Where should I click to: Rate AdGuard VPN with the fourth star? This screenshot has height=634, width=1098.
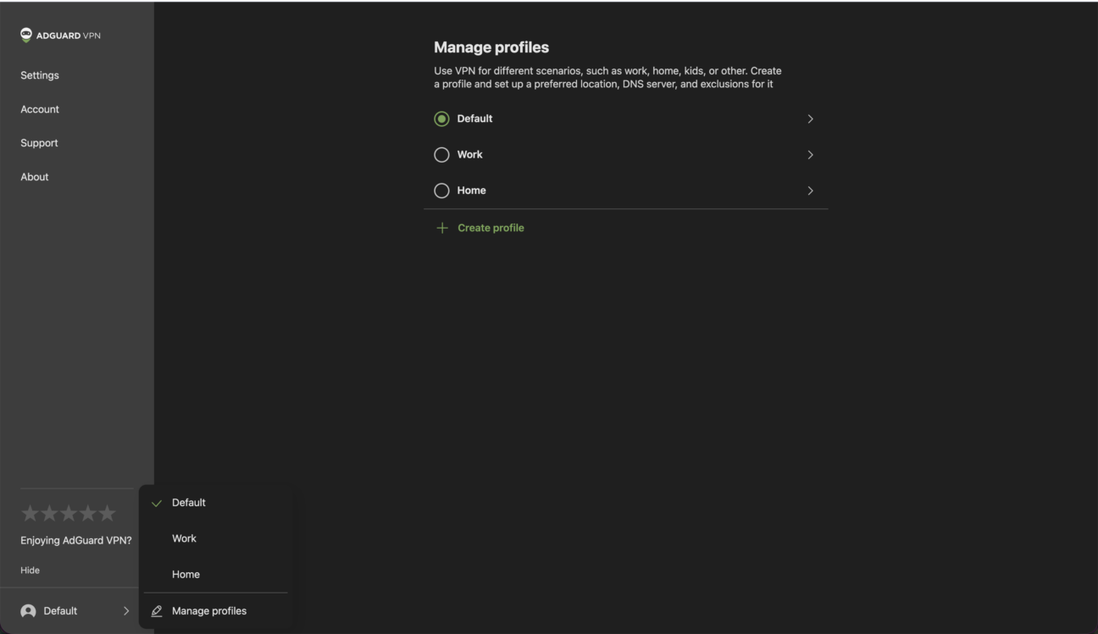point(88,513)
